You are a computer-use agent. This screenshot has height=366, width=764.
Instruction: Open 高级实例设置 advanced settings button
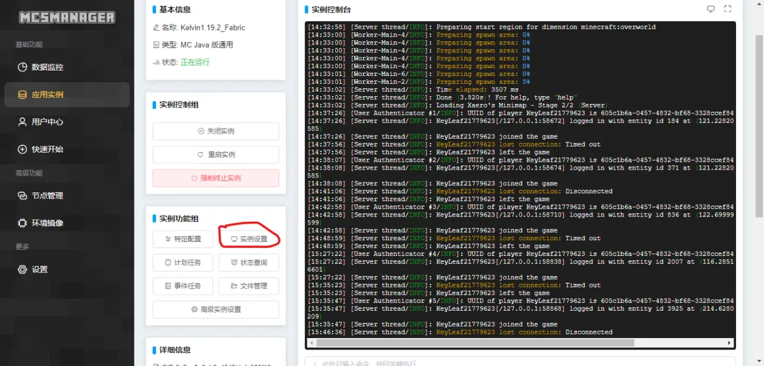point(216,309)
